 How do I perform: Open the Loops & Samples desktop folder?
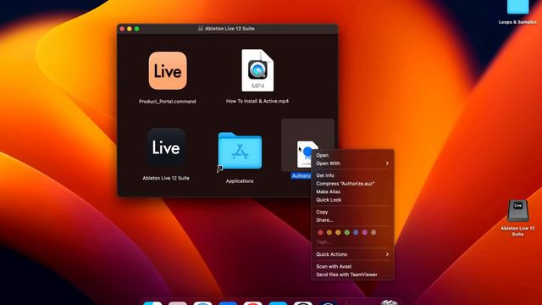(x=517, y=7)
